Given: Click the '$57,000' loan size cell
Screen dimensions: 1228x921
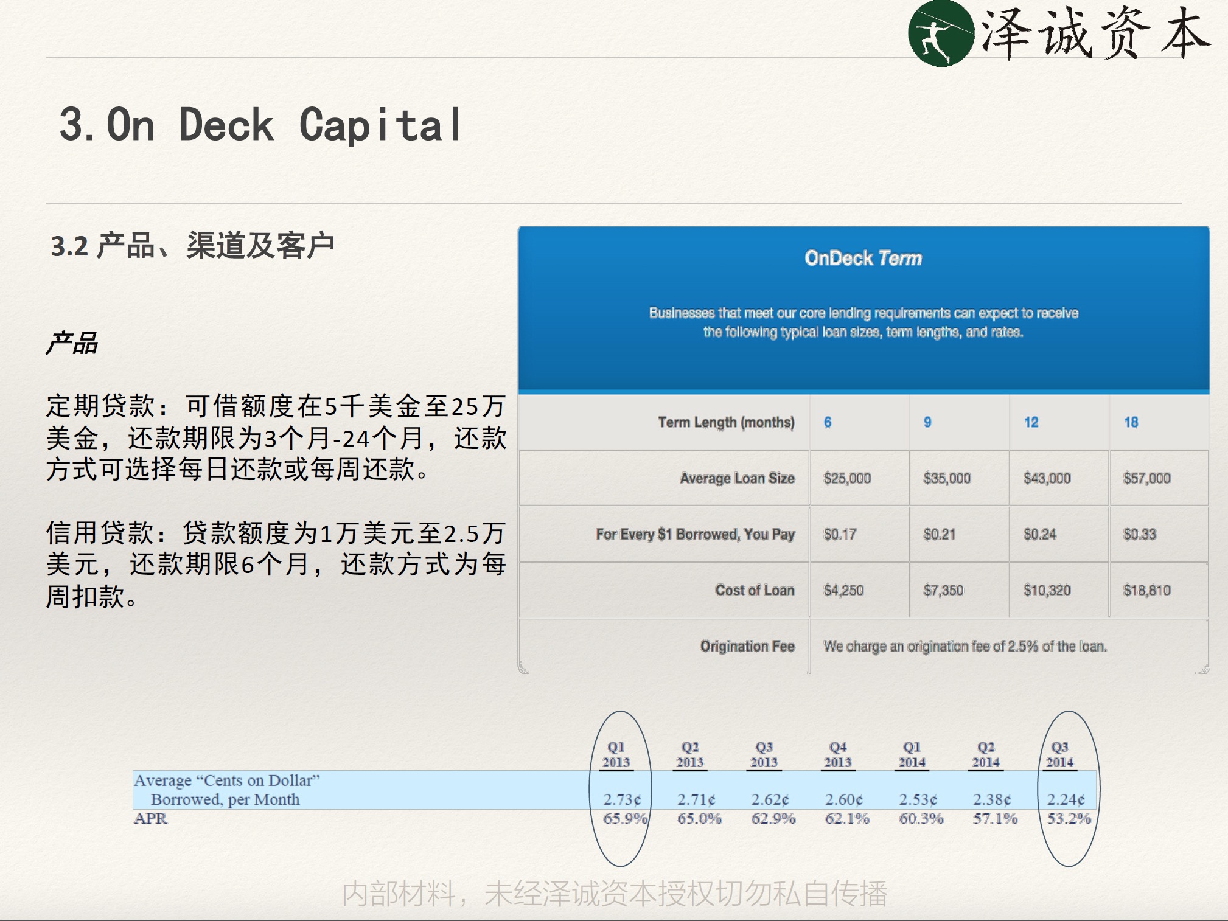Looking at the screenshot, I should coord(1146,478).
